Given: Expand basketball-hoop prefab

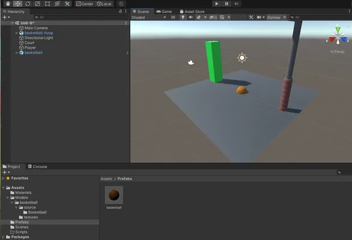Looking at the screenshot, I should [17, 33].
